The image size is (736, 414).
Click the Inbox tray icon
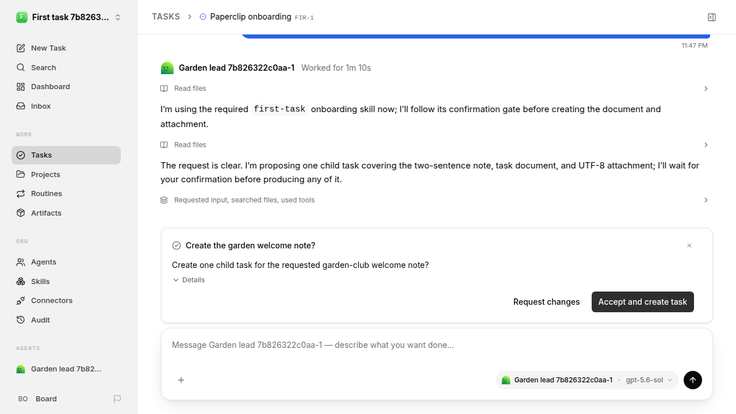(x=21, y=106)
